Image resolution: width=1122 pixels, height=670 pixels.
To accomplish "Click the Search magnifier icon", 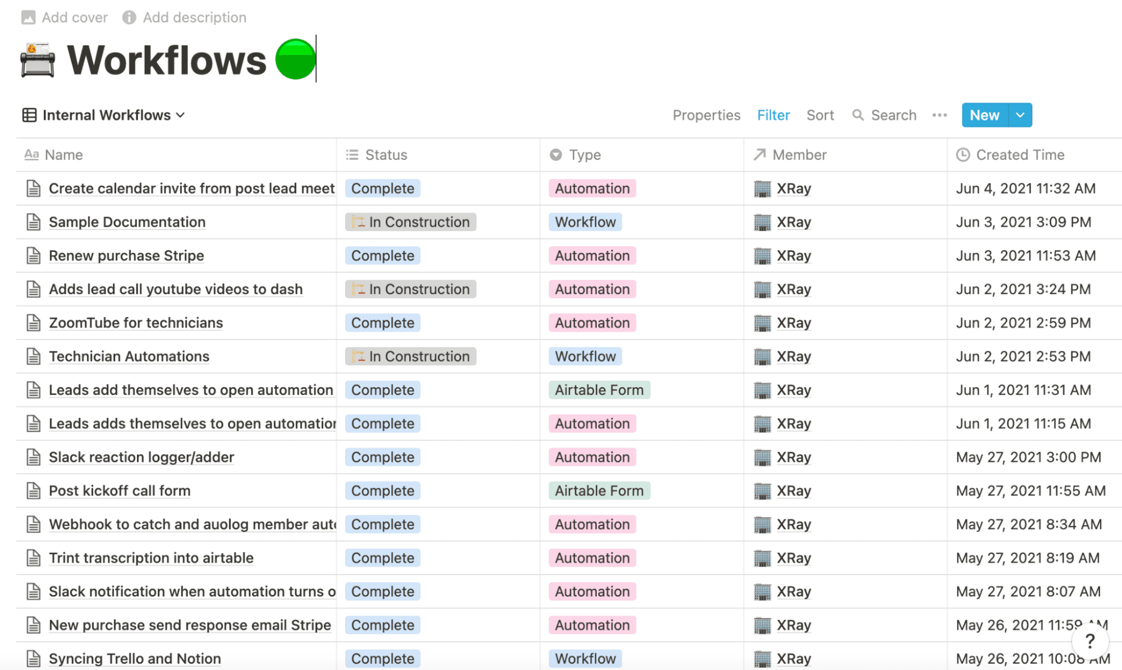I will tap(858, 115).
